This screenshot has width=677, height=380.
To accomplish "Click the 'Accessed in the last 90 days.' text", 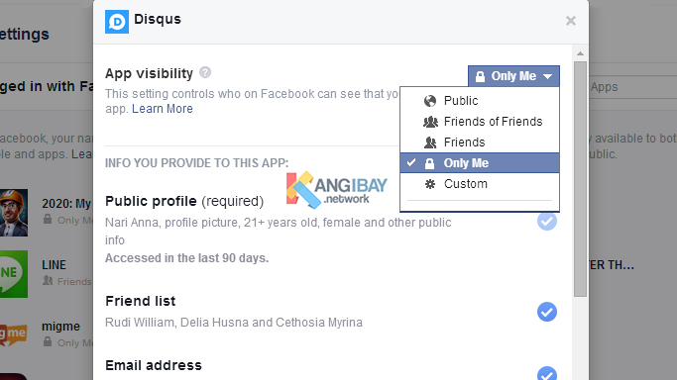I will click(x=187, y=258).
